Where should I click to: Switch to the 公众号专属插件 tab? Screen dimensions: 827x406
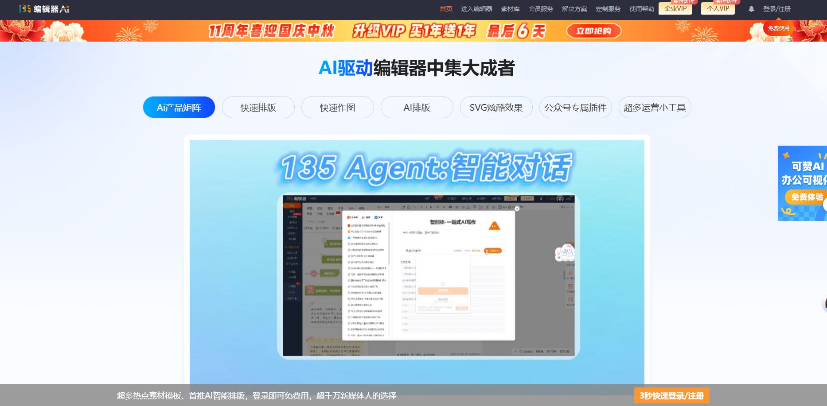pyautogui.click(x=575, y=107)
